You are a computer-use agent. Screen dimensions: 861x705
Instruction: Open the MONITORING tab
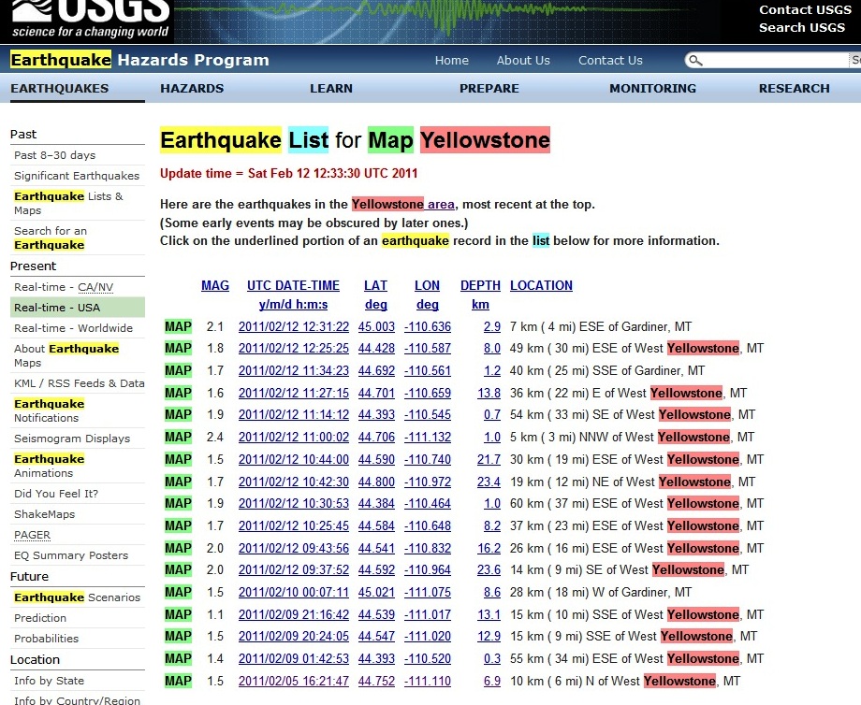(653, 88)
